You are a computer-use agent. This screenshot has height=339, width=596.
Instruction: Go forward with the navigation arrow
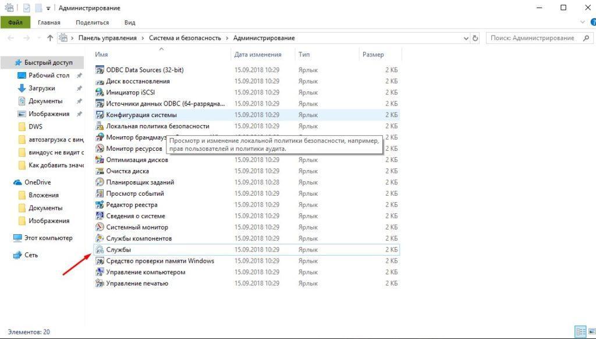pos(26,38)
